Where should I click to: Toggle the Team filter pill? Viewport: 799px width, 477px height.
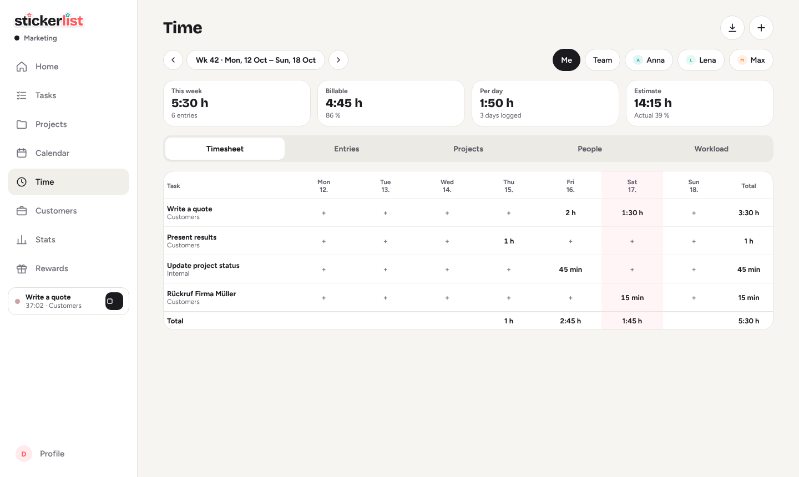point(603,60)
